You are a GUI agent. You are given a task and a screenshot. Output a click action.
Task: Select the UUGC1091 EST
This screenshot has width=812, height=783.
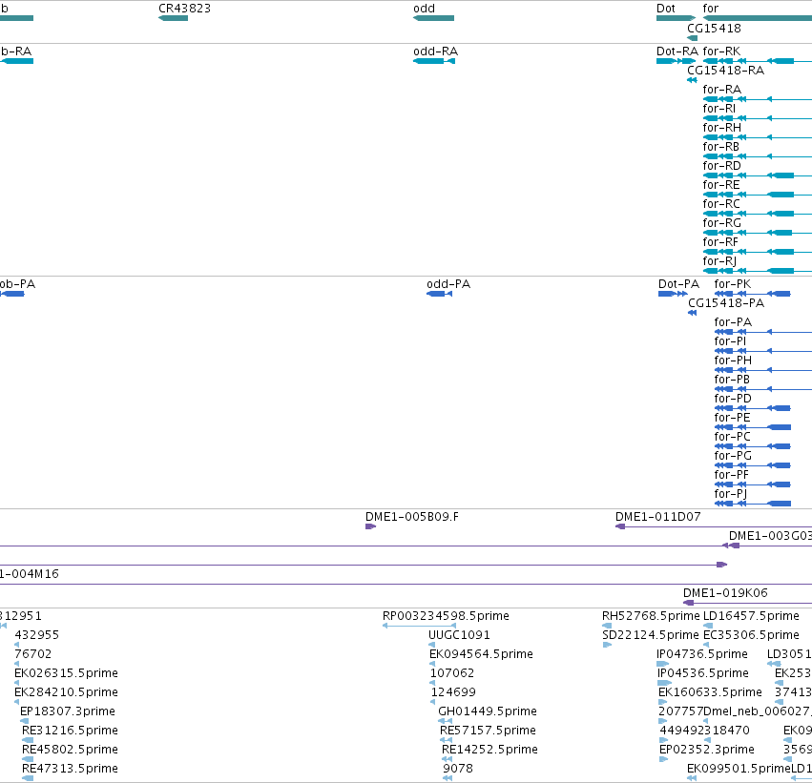tap(432, 646)
